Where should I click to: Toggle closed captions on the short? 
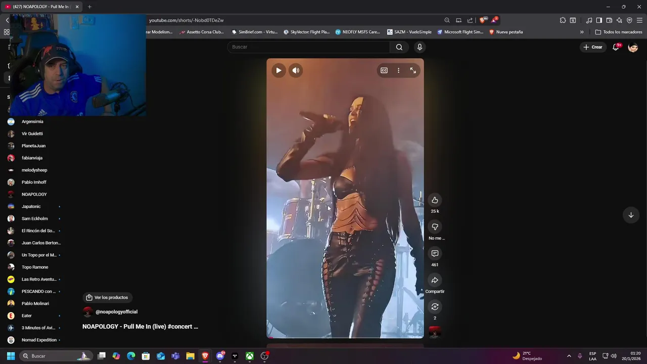click(x=384, y=70)
